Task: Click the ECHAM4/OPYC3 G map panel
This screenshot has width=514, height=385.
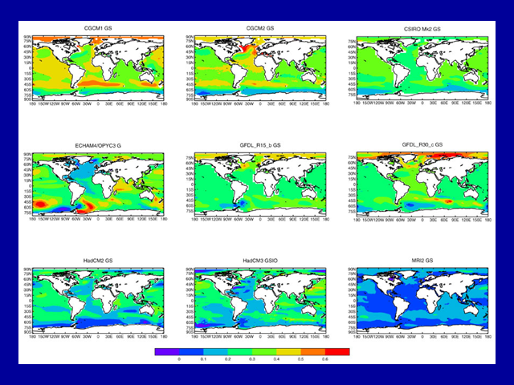Action: click(x=98, y=183)
